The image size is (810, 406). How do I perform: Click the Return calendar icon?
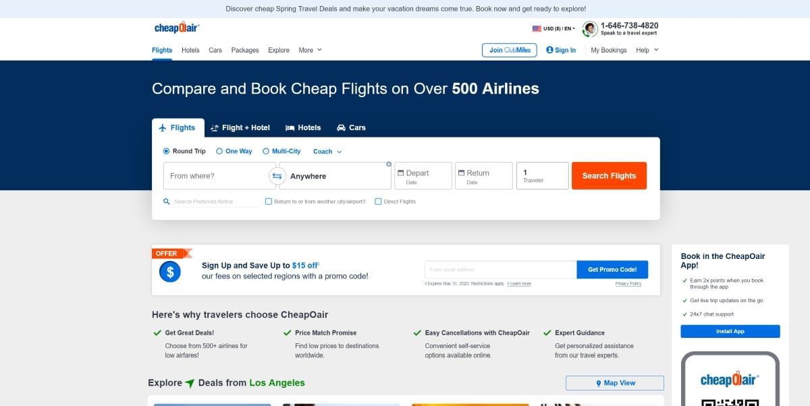tap(461, 173)
